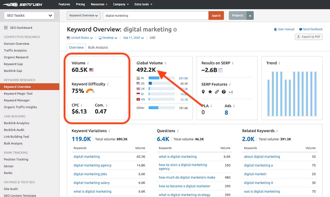Click the 201.0K India volume value
The height and width of the screenshot is (197, 330).
pos(183,78)
